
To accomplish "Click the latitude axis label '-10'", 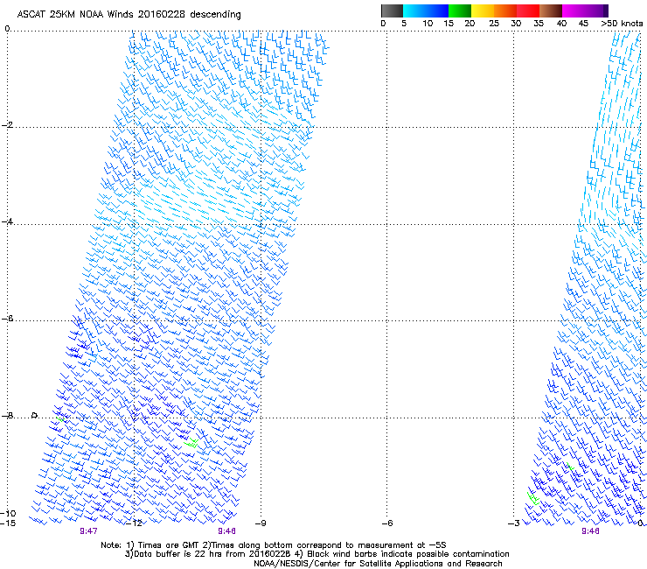I will click(x=8, y=513).
